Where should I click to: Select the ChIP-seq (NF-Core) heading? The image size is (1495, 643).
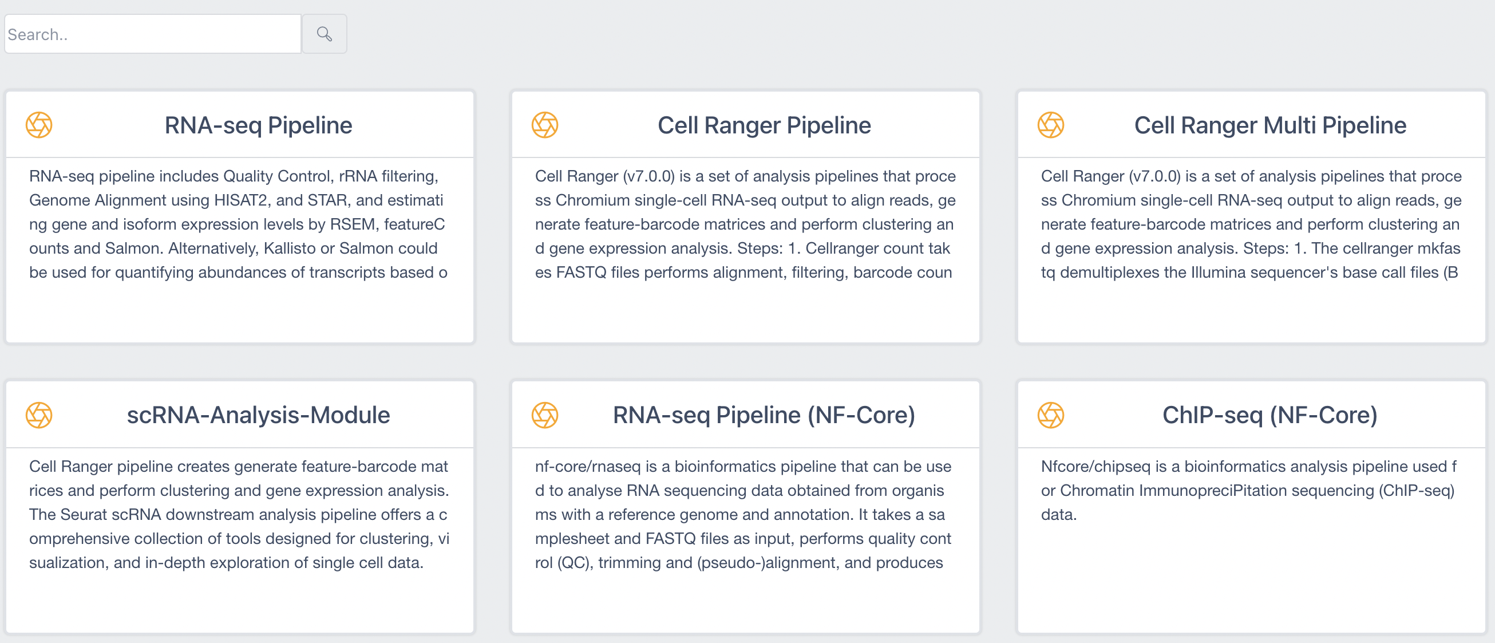(x=1270, y=416)
